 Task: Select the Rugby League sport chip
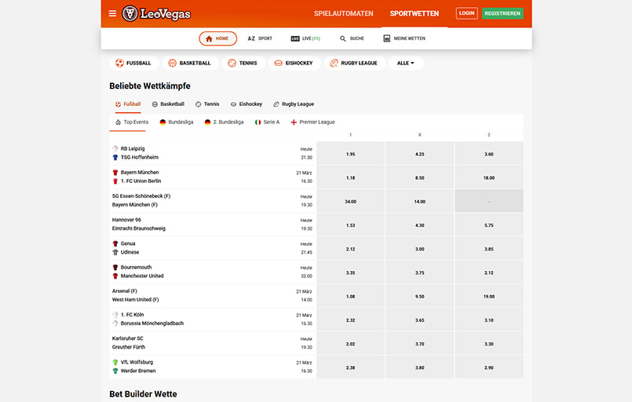[354, 63]
